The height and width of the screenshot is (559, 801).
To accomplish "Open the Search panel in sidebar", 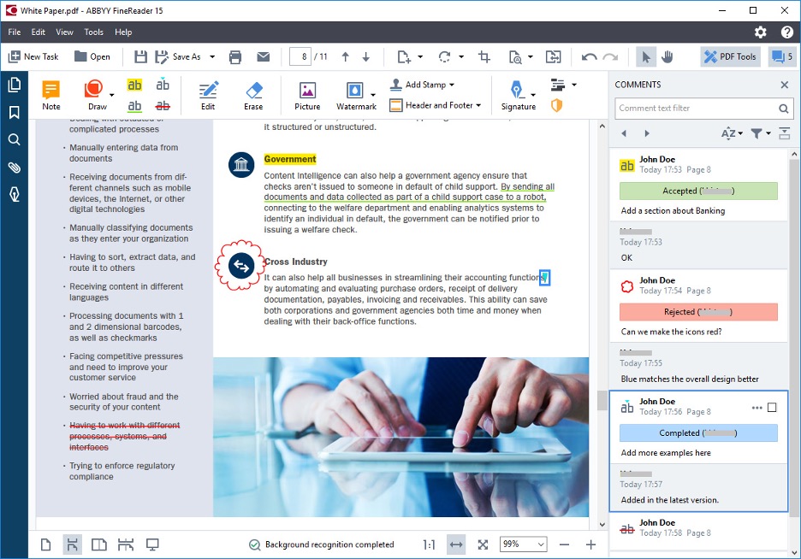I will (14, 140).
